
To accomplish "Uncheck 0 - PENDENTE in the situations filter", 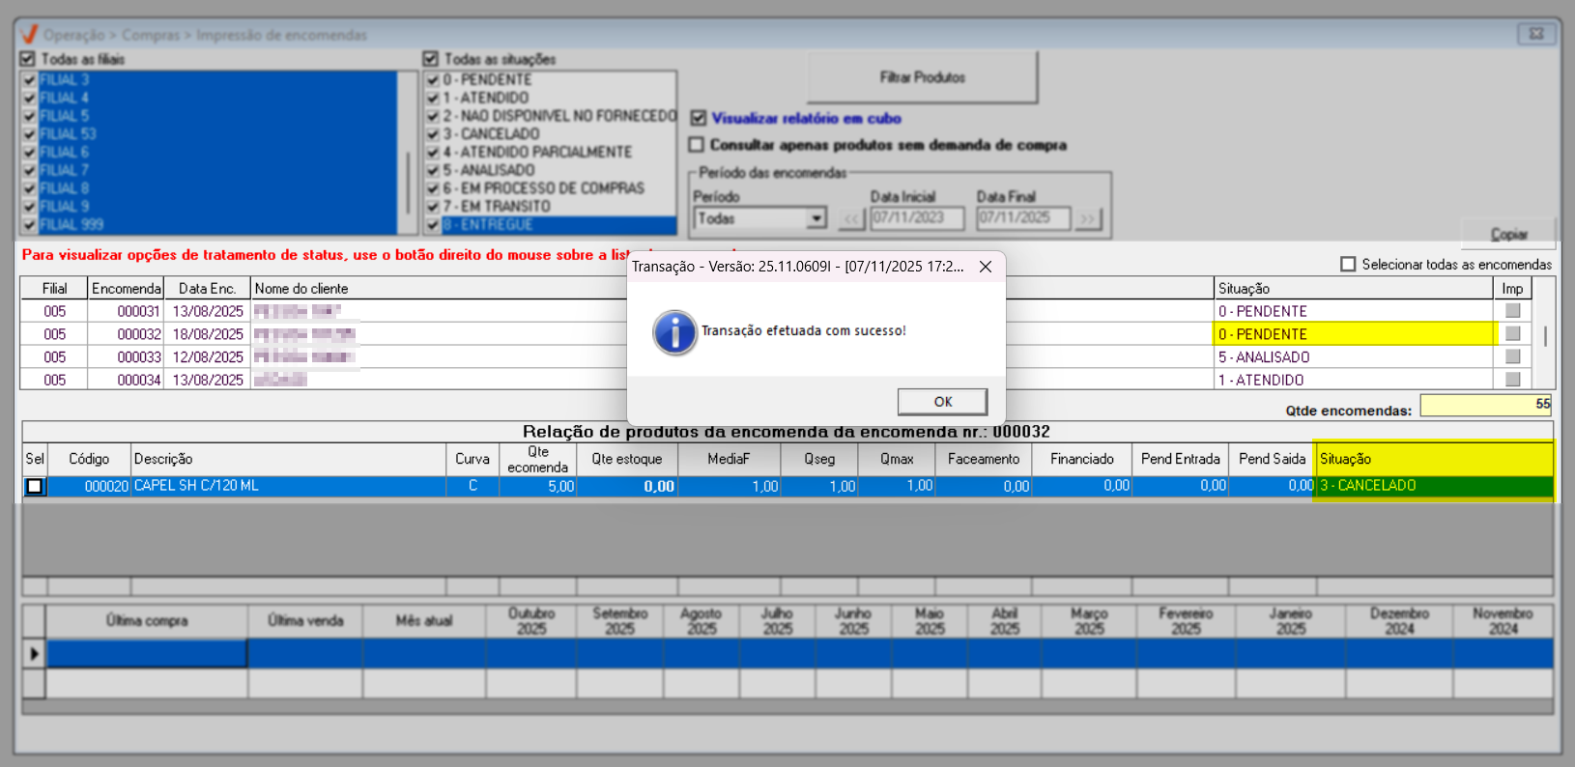I will tap(433, 80).
